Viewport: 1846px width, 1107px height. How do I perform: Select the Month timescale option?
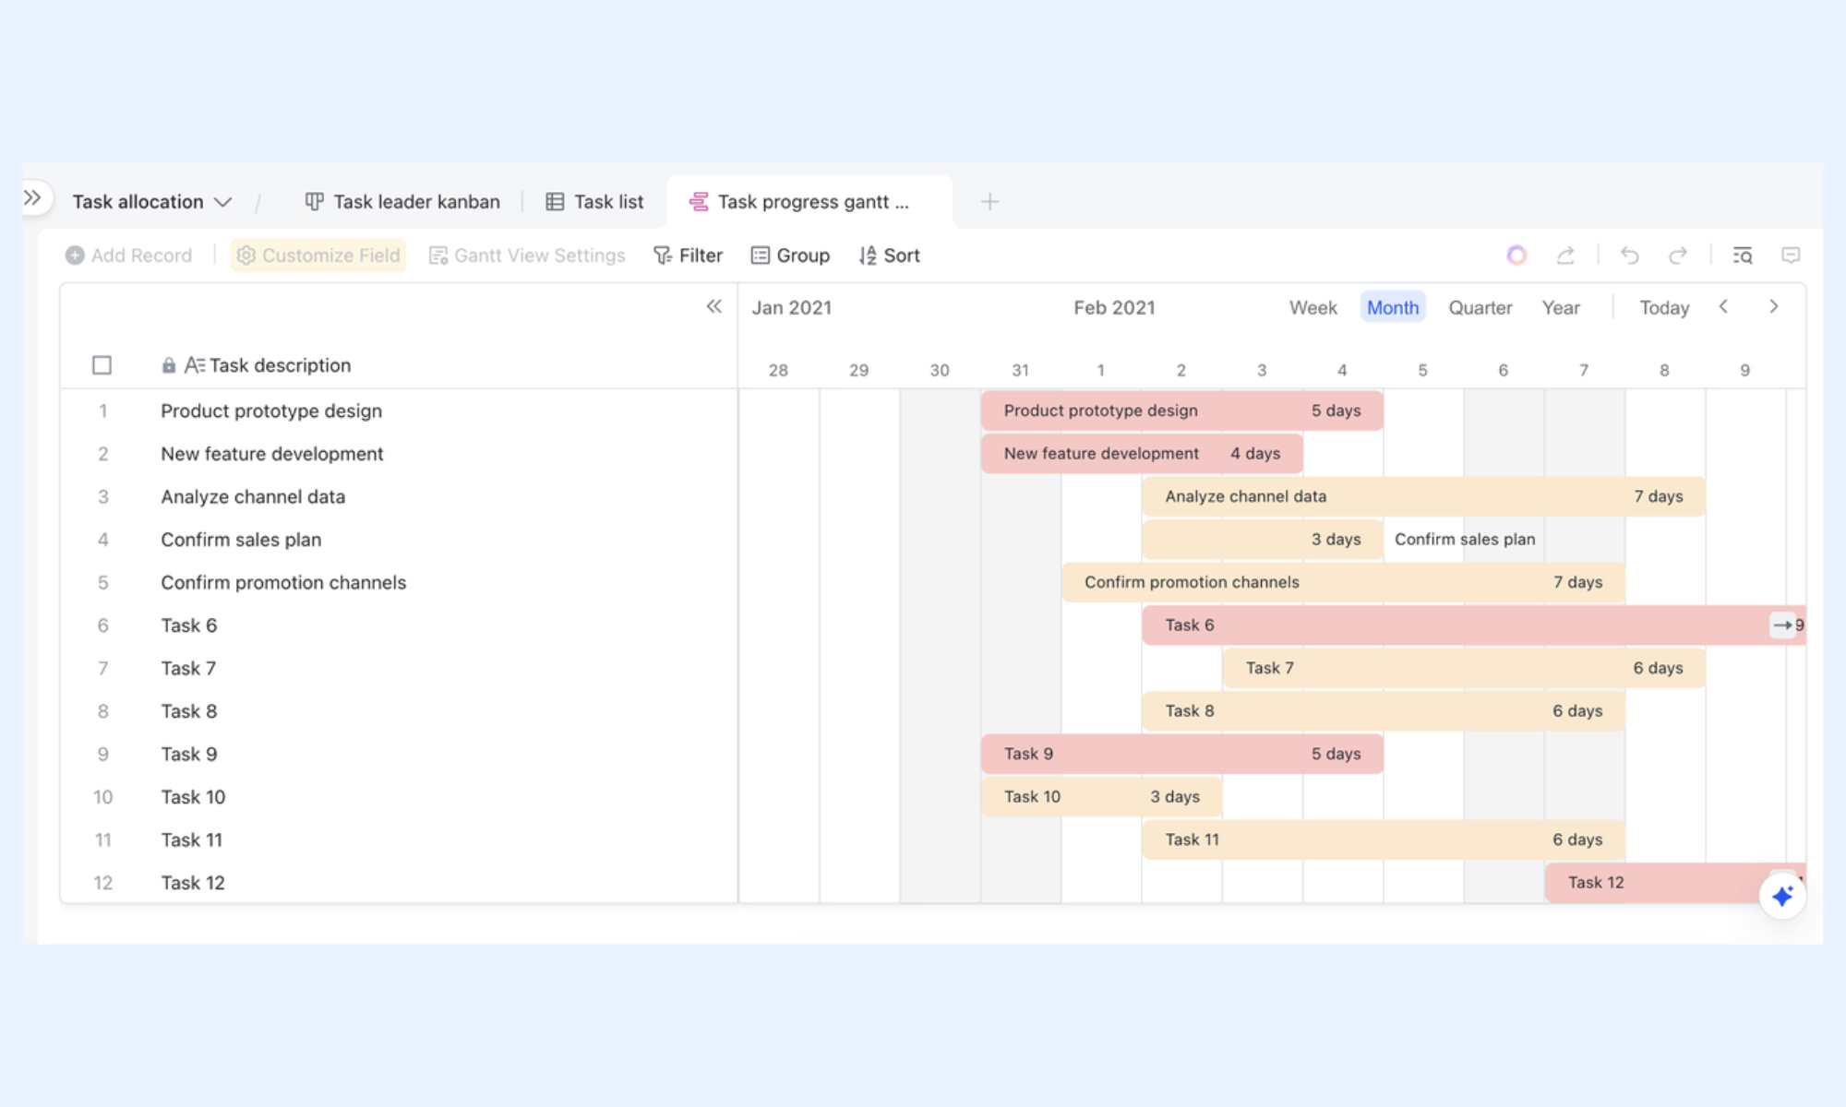pyautogui.click(x=1393, y=307)
